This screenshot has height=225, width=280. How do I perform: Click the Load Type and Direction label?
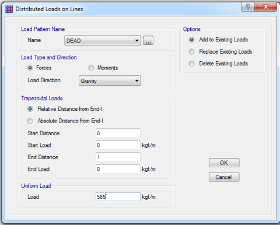click(x=49, y=57)
